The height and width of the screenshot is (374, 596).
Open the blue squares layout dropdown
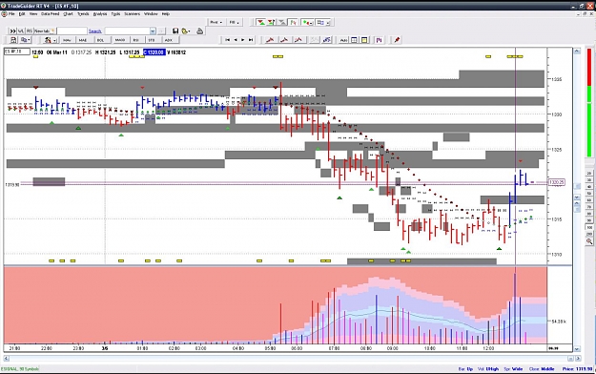[323, 23]
